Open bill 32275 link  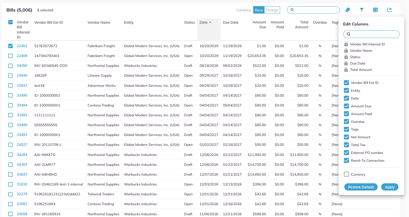[22, 194]
